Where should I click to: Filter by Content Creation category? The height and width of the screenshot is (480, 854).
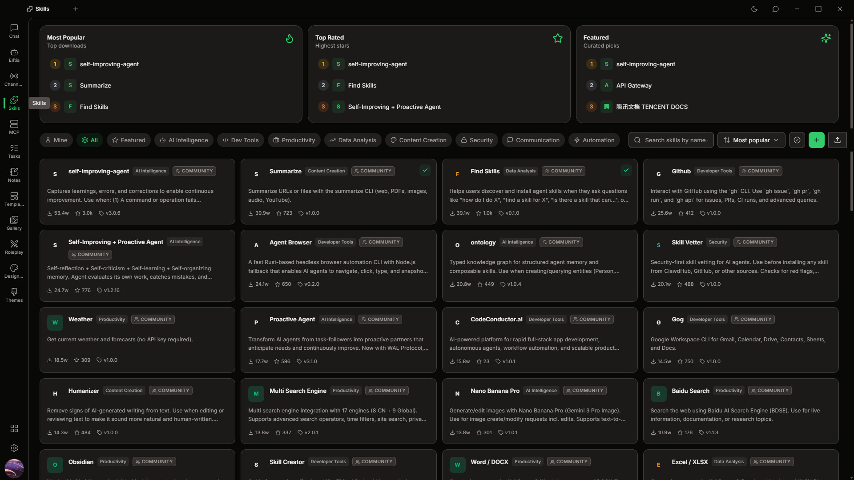point(419,140)
